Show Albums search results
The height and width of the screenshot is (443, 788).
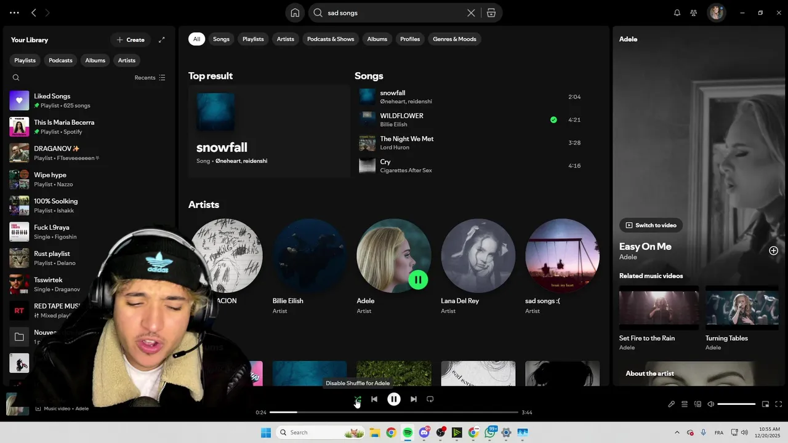(377, 39)
